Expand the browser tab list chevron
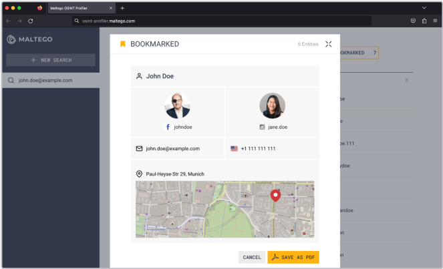Screen dimensions: 443x269 pyautogui.click(x=424, y=7)
